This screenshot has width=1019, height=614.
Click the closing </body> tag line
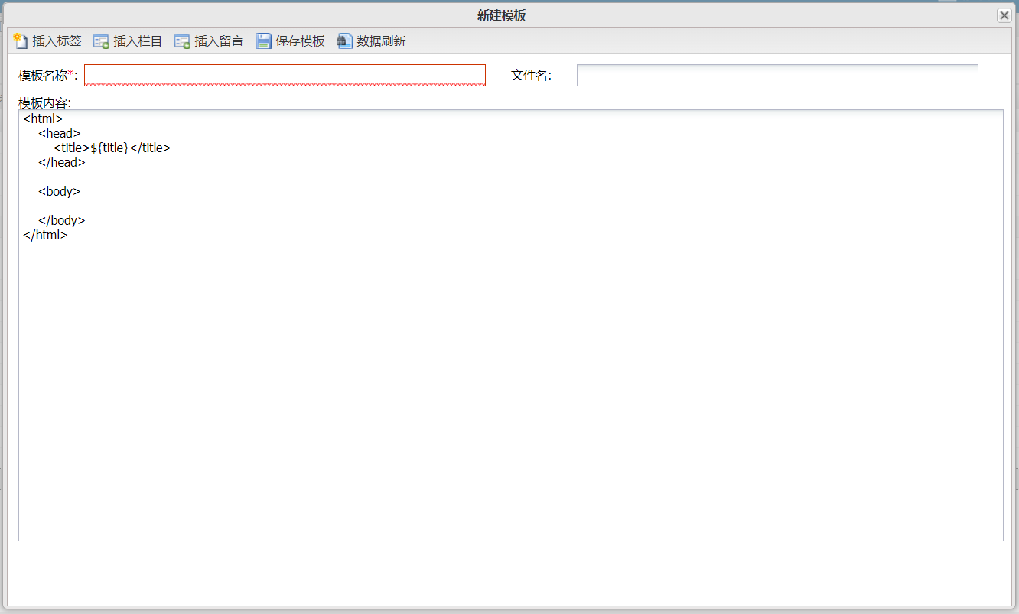pyautogui.click(x=61, y=221)
